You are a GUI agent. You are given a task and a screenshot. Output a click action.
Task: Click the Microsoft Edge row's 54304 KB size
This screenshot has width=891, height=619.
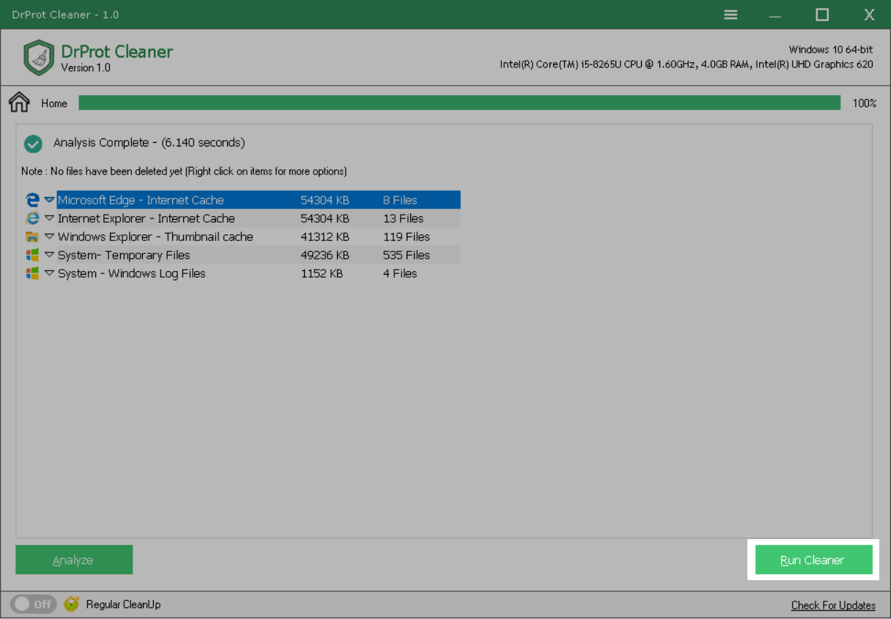325,200
